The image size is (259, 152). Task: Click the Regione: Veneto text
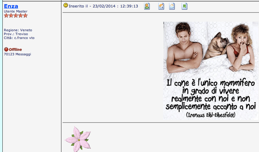click(x=18, y=30)
